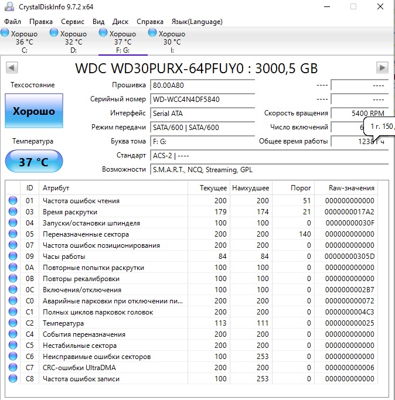Click status orb for attribute 0A
This screenshot has height=400, width=395.
pyautogui.click(x=13, y=267)
